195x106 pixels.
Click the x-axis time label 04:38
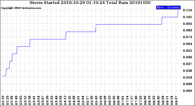(74, 100)
